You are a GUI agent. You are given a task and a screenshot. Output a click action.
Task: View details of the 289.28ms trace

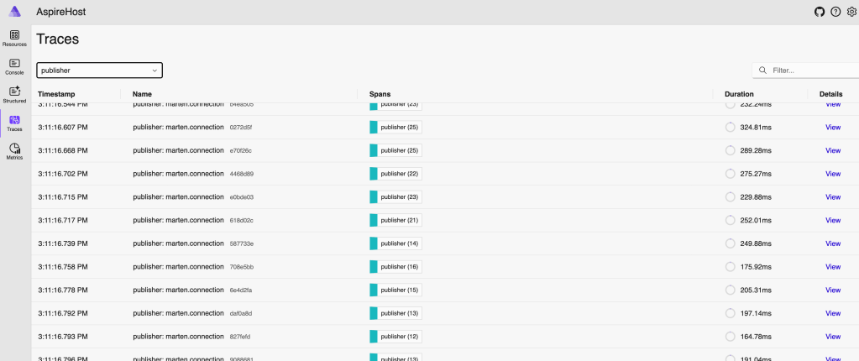(832, 151)
